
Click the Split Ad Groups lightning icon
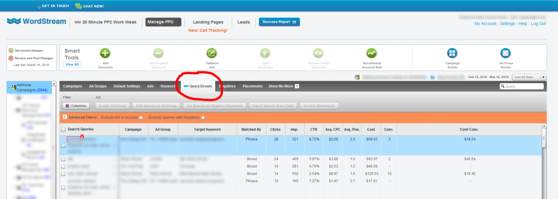(x=265, y=53)
